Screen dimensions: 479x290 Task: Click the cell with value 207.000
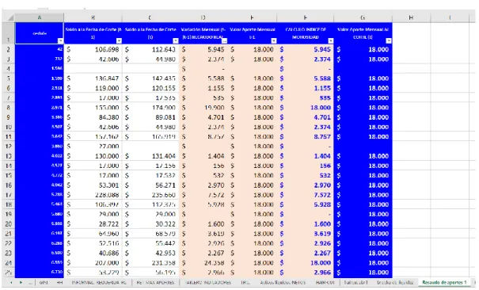(x=93, y=262)
